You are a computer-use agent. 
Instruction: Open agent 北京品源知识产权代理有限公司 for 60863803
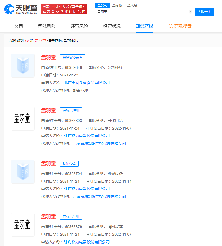pyautogui.click(x=99, y=143)
